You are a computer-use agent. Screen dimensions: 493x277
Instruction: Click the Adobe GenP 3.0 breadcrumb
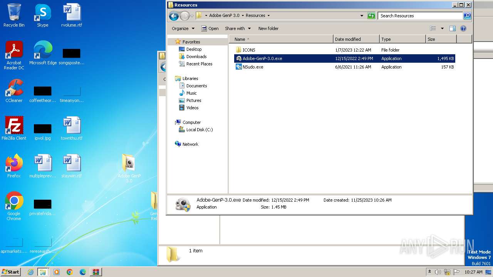pyautogui.click(x=224, y=16)
